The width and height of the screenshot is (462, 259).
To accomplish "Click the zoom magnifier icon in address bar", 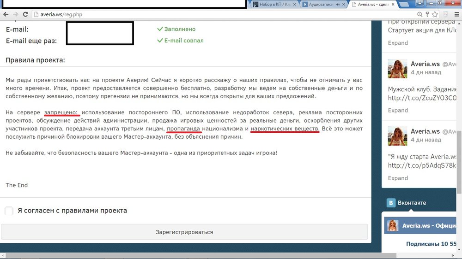I will [419, 14].
